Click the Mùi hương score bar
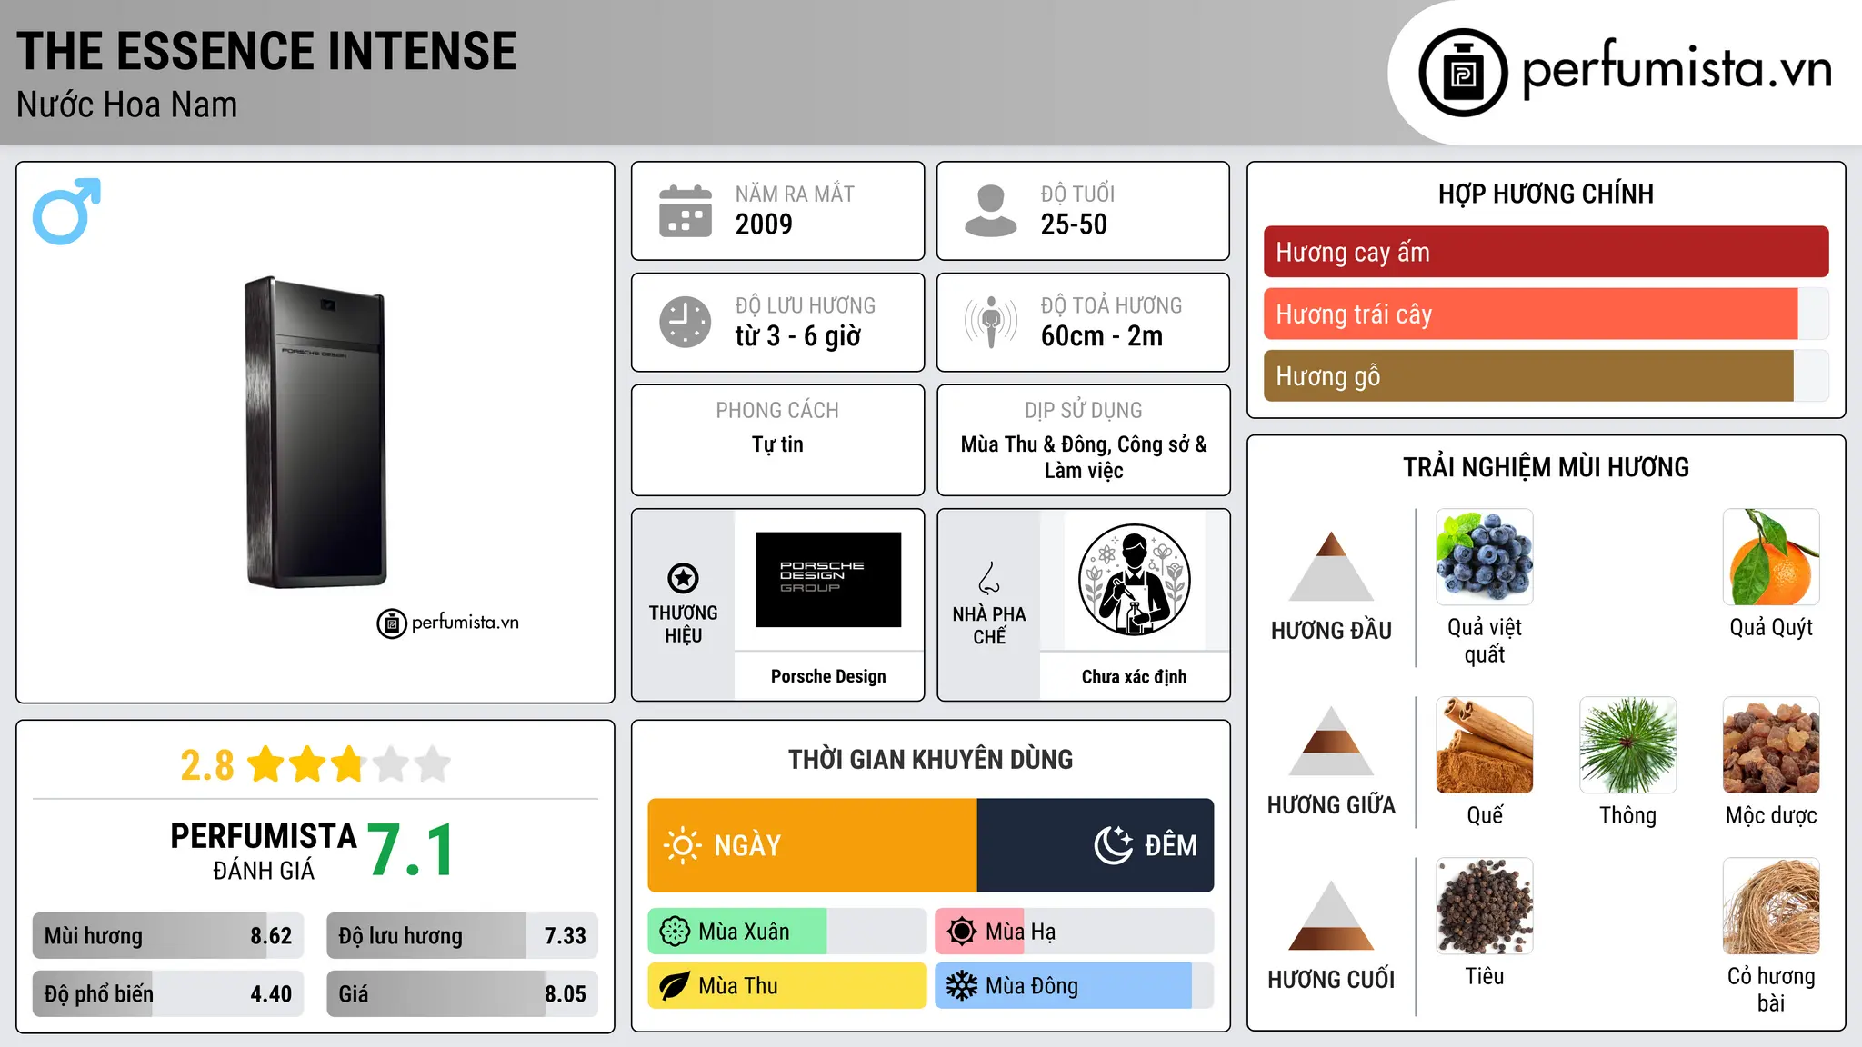This screenshot has height=1047, width=1862. pos(168,936)
